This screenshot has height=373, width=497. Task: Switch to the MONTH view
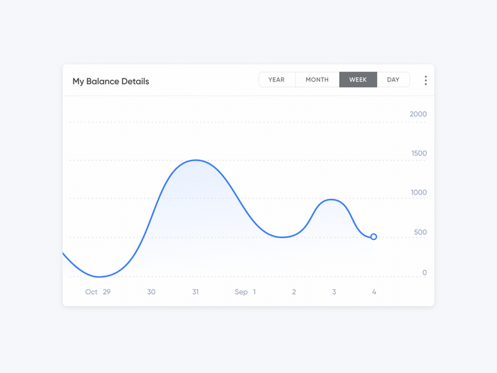pyautogui.click(x=317, y=80)
